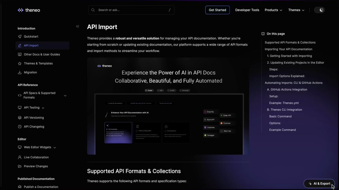Open Developer Tools menu item
The width and height of the screenshot is (339, 190).
point(247,10)
